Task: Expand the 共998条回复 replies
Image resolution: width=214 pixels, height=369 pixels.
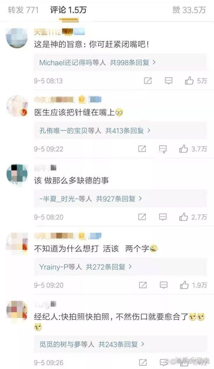Action: [133, 62]
